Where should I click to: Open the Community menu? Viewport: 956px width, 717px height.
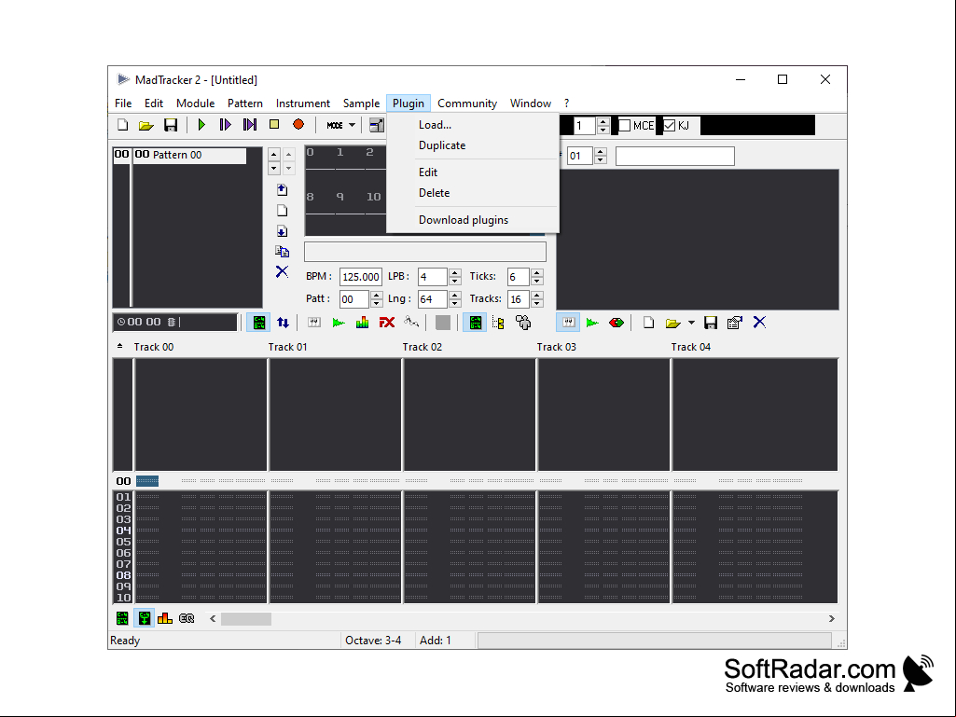467,103
